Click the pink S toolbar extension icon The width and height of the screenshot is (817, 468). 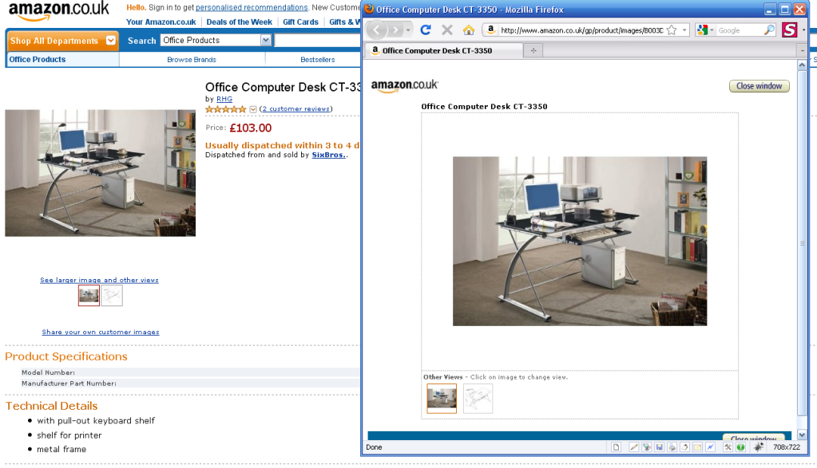tap(789, 30)
